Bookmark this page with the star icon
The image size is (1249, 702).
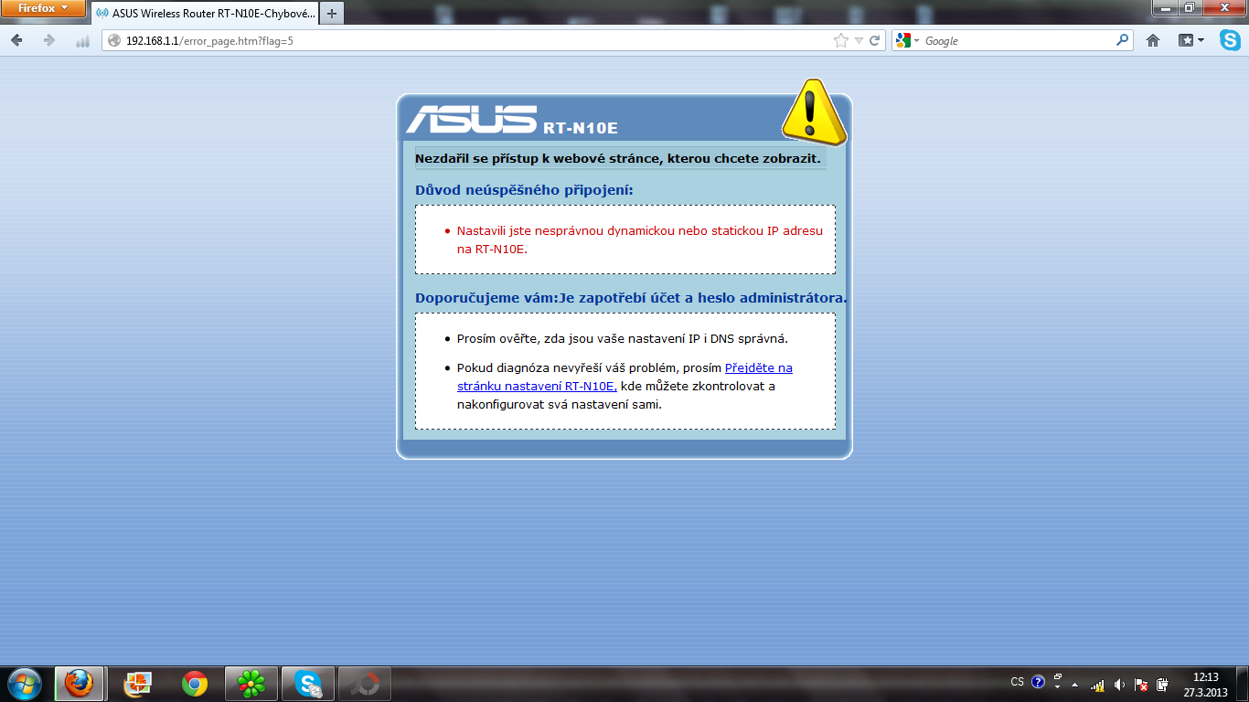pyautogui.click(x=841, y=41)
